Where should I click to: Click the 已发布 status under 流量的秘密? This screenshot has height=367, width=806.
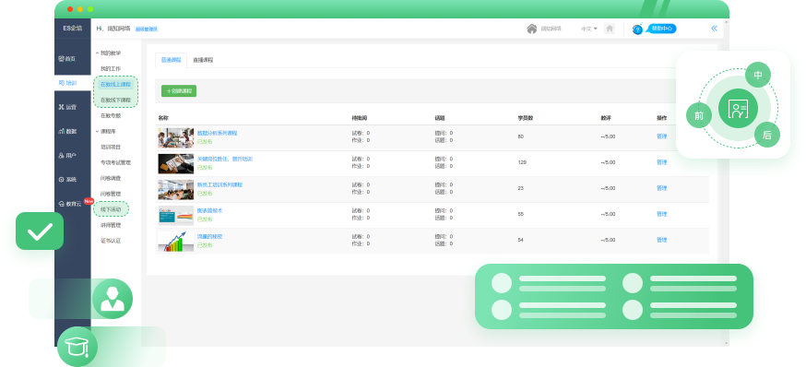(x=205, y=245)
